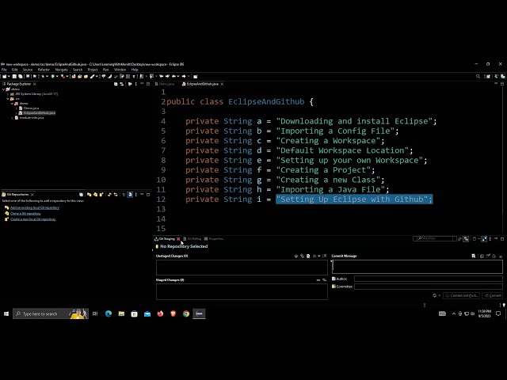Close the Package Explorer view
The width and height of the screenshot is (507, 380).
click(34, 84)
